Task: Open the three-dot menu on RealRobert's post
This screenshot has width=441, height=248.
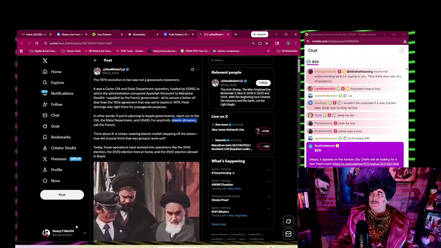Action: coord(198,69)
